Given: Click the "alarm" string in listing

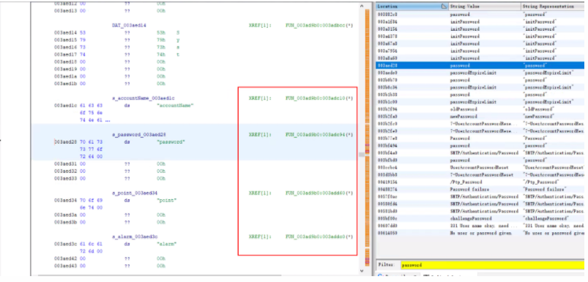Looking at the screenshot, I should click(166, 244).
